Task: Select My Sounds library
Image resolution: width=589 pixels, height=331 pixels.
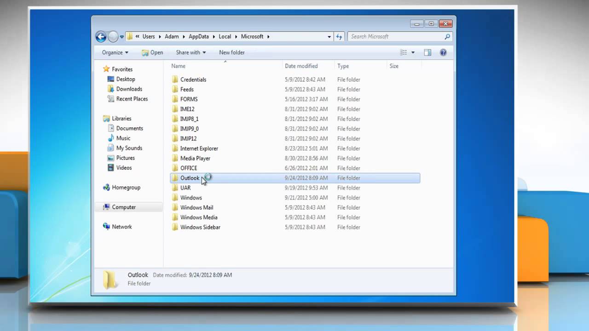Action: [x=129, y=148]
